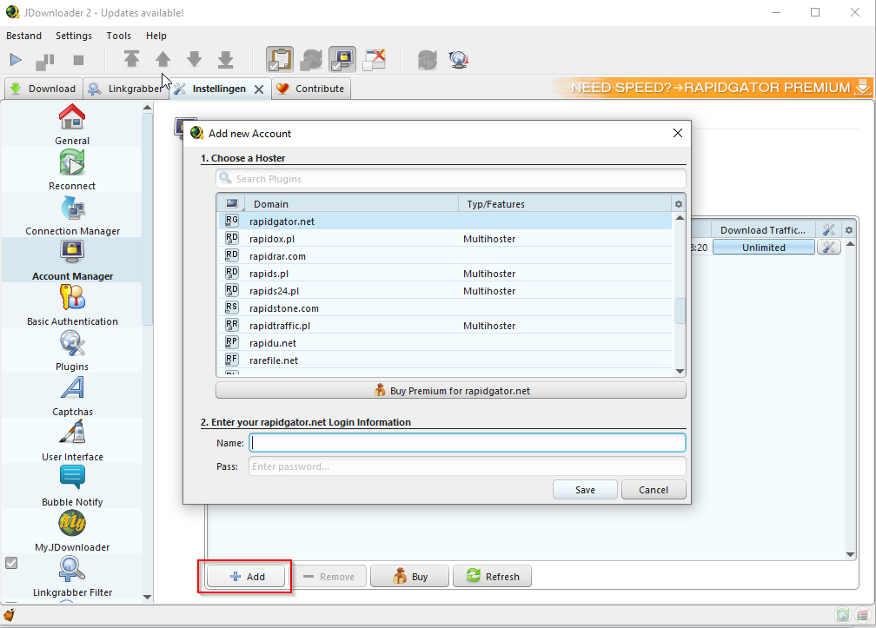Screen dimensions: 876x628
Task: Click the pause downloads toolbar icon
Action: click(45, 61)
